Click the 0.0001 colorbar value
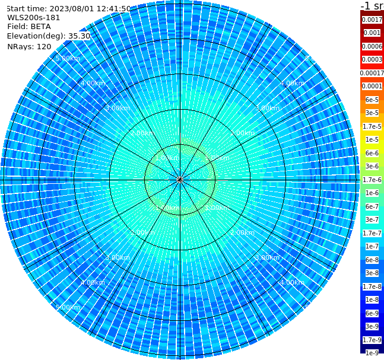Viewport: 384px width, 360px height. pyautogui.click(x=372, y=86)
